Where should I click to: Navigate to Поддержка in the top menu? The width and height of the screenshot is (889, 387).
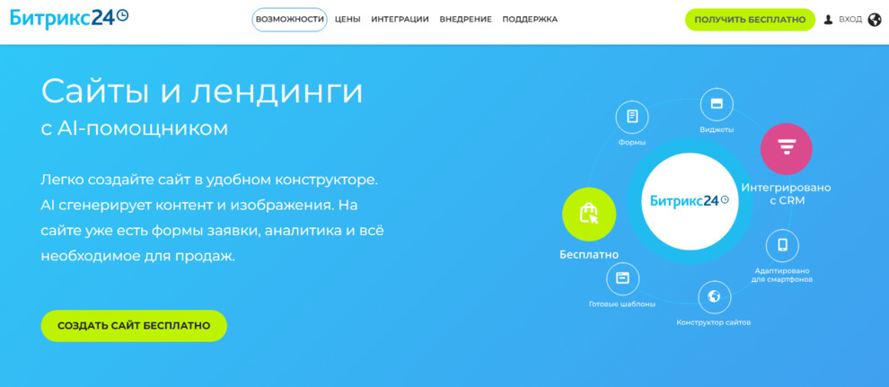tap(530, 20)
